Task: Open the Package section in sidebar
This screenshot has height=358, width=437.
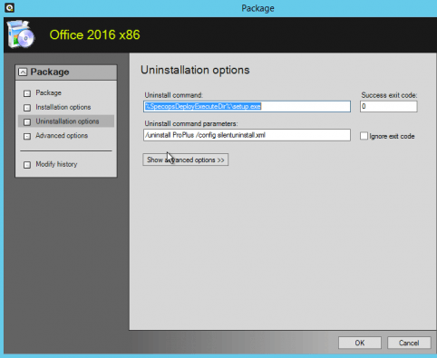Action: [48, 92]
